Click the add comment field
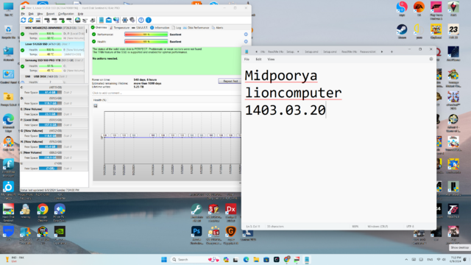This screenshot has height=265, width=471. (166, 93)
